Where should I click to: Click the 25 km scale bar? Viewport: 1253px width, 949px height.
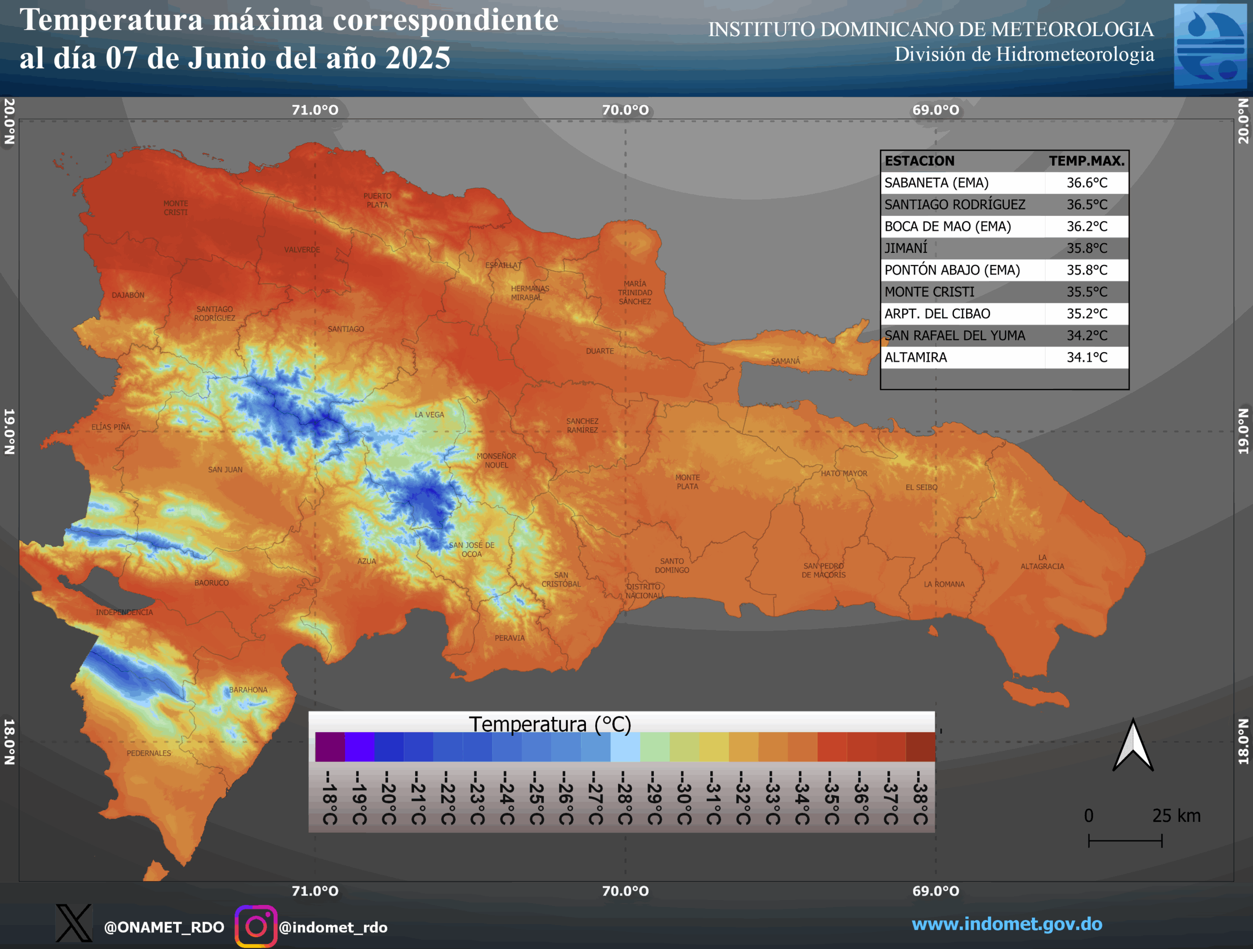tap(1125, 840)
